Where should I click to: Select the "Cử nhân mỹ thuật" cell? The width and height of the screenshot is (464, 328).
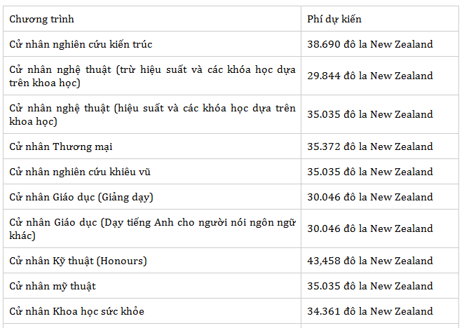[x=53, y=286]
